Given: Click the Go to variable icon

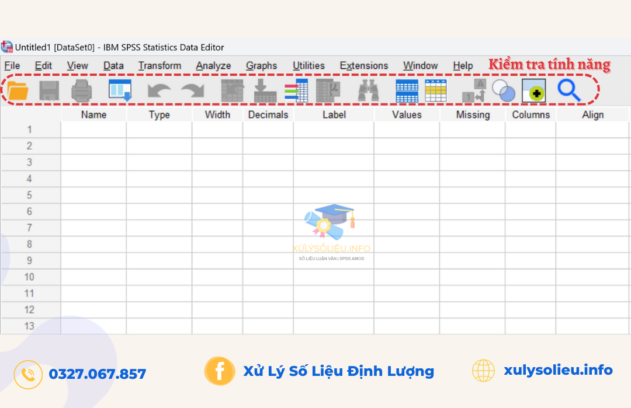Looking at the screenshot, I should point(265,90).
